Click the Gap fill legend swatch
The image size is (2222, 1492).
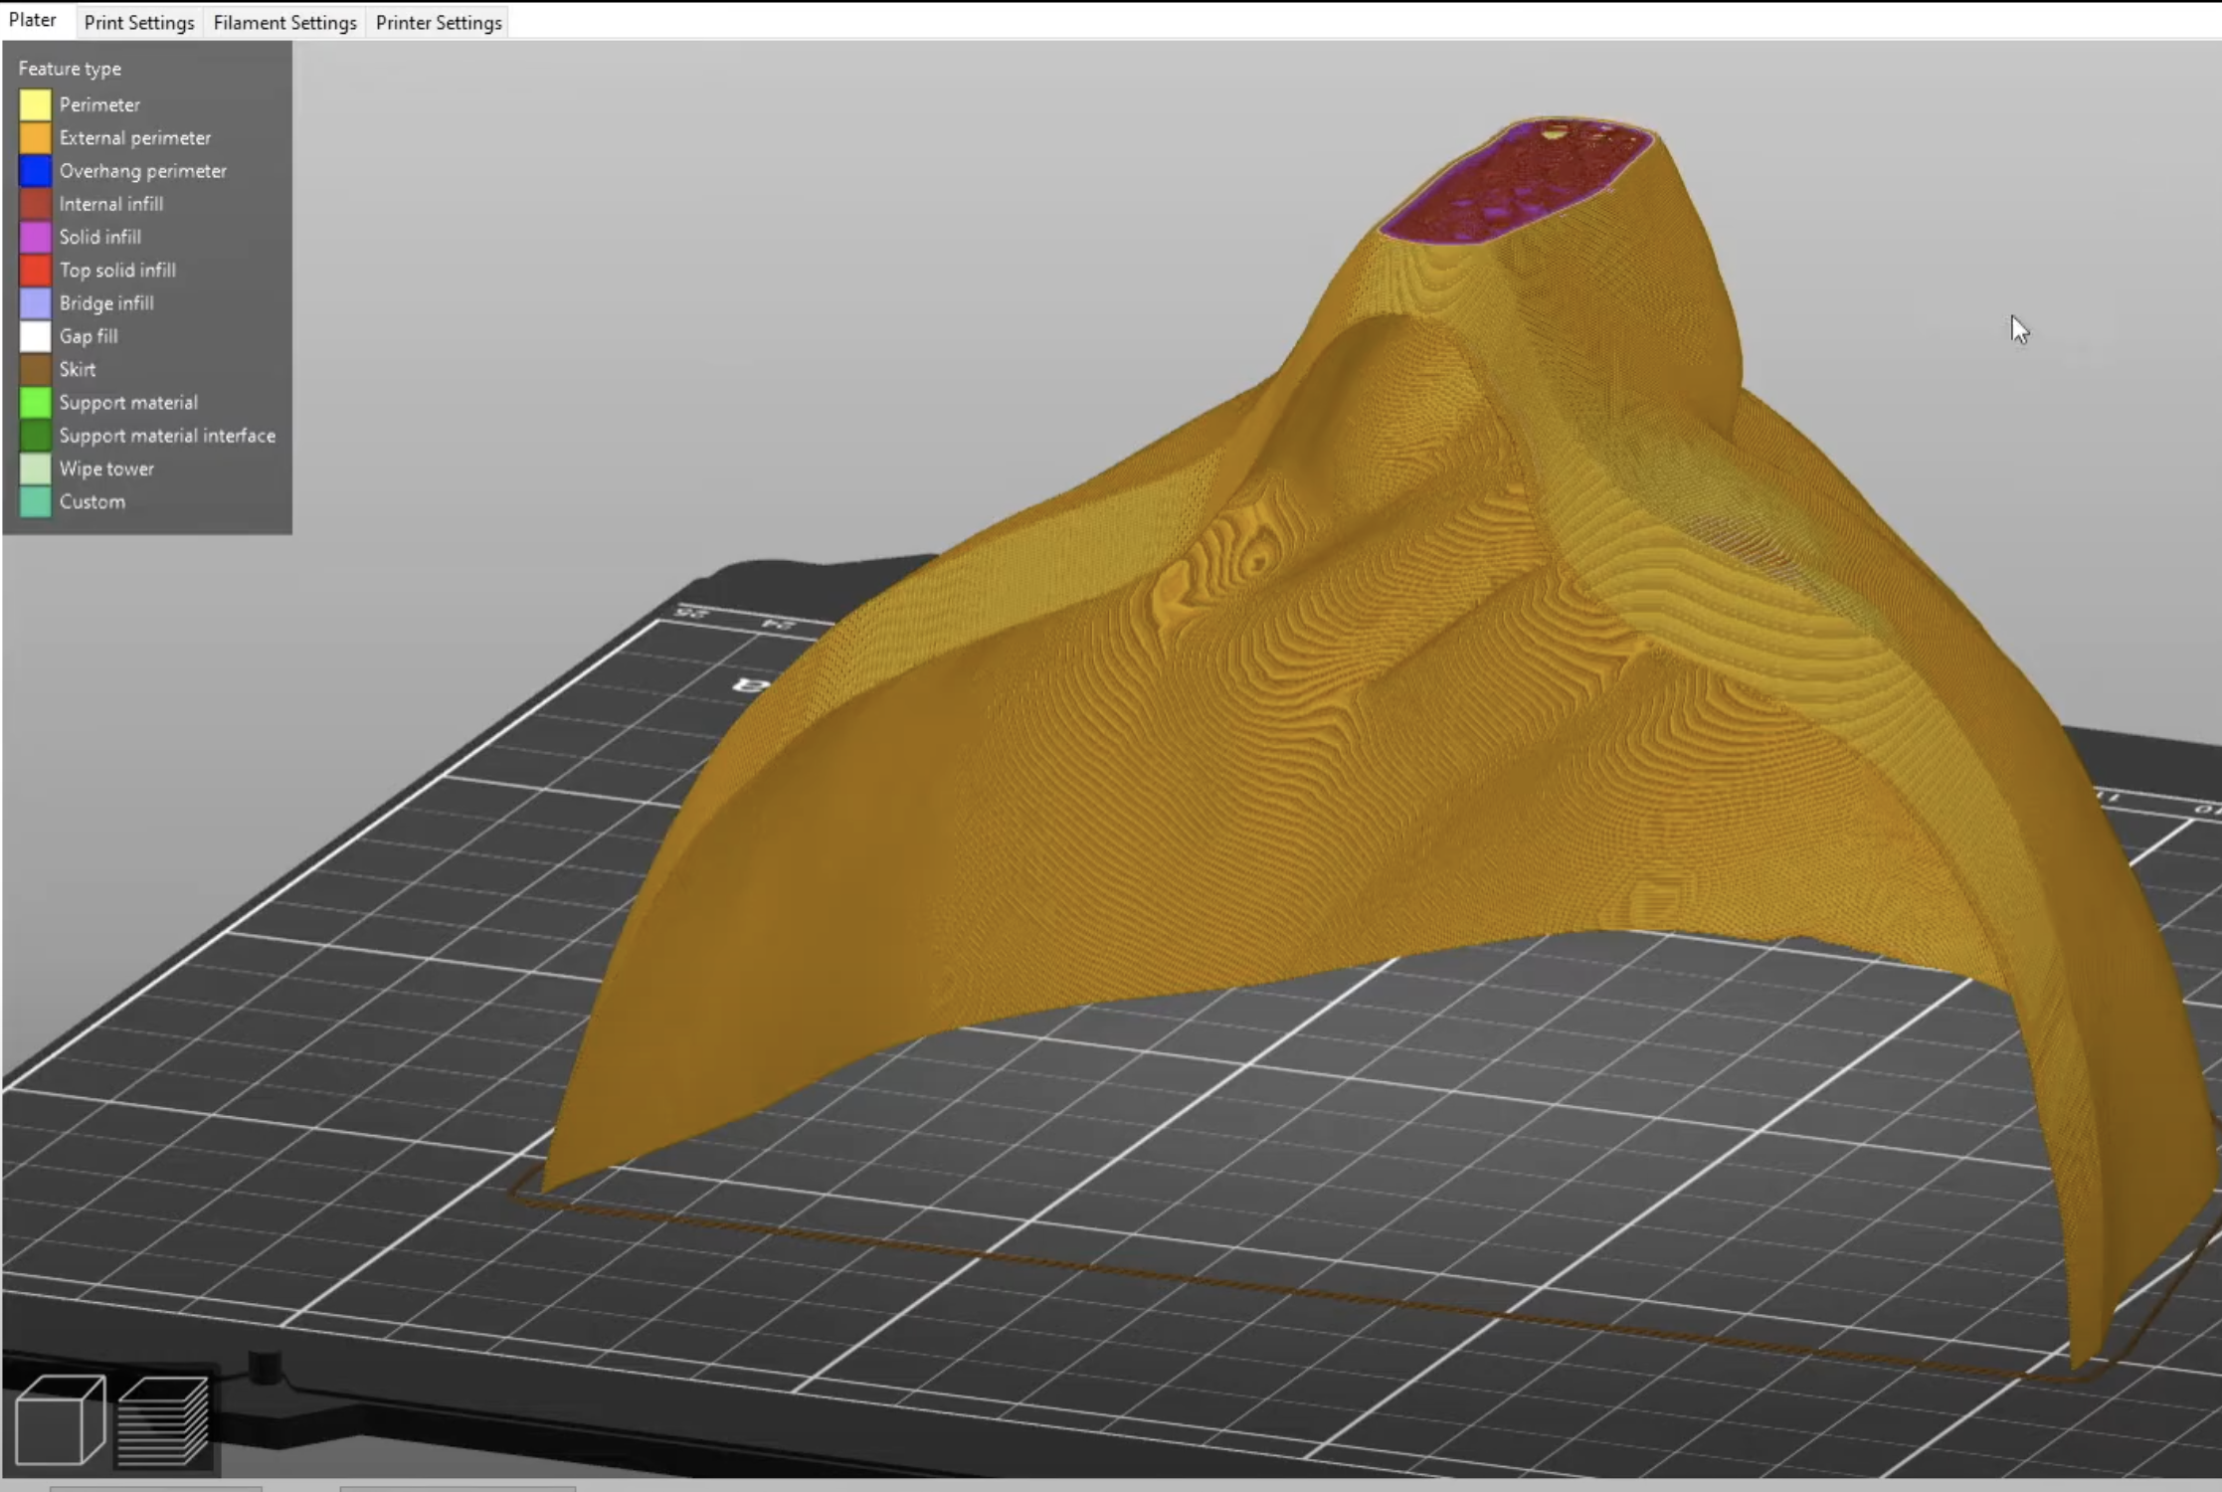(x=34, y=335)
